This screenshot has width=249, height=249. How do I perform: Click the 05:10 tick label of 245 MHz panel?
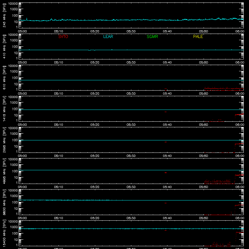point(59,31)
